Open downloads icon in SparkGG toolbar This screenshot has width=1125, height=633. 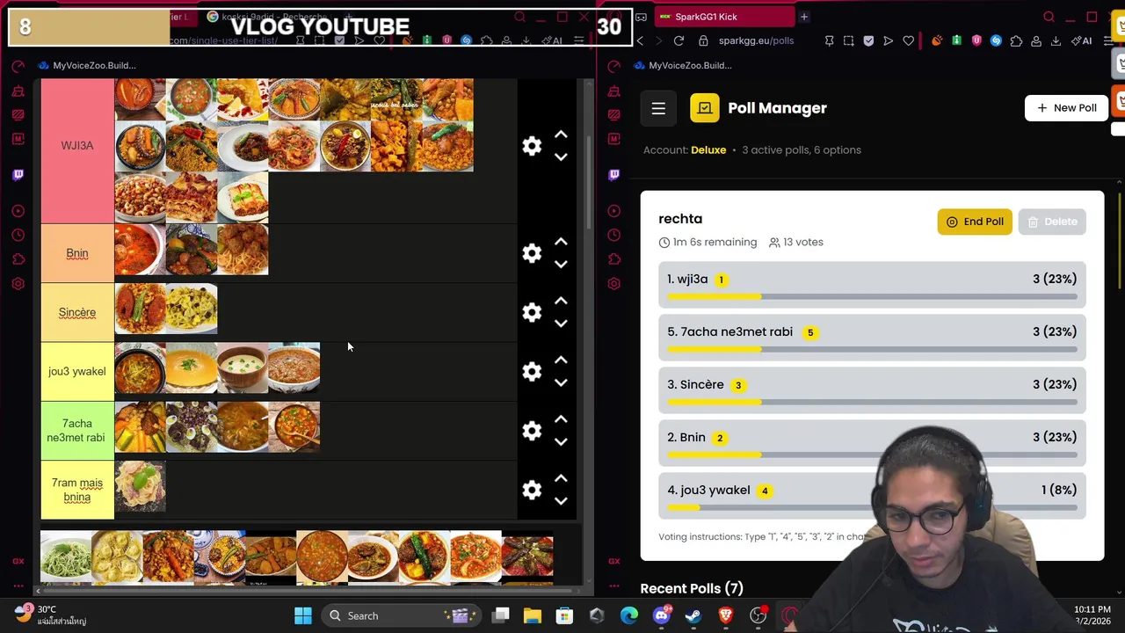coord(1056,40)
